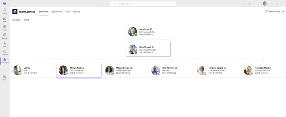286x117 pixels.
Task: Click the Marketing Executive title text
Action: tap(262, 71)
